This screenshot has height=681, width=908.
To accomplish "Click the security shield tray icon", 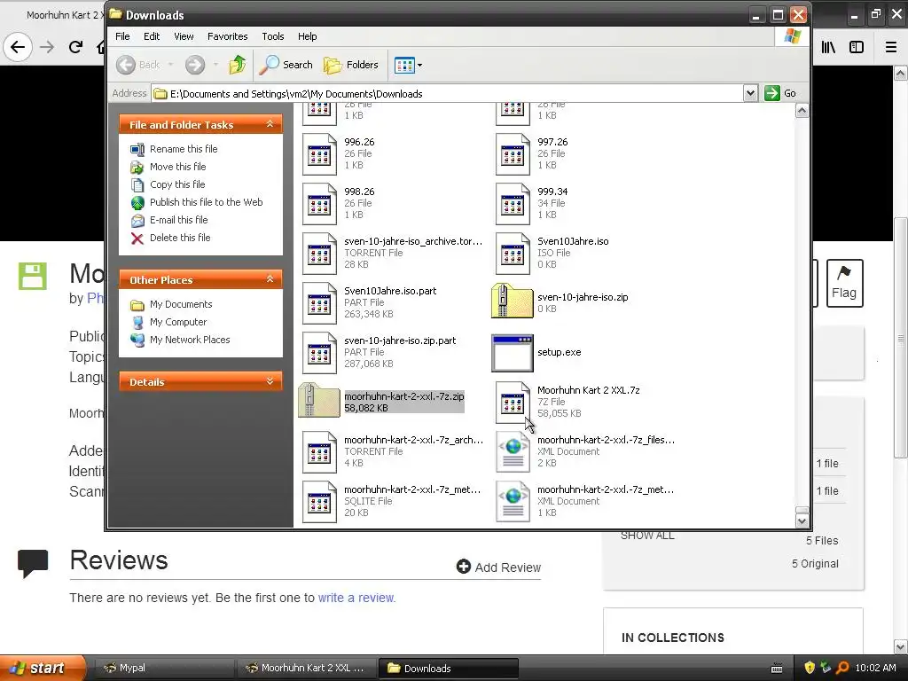I will (810, 668).
